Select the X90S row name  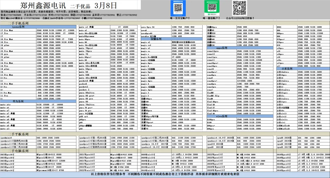tap(279, 27)
